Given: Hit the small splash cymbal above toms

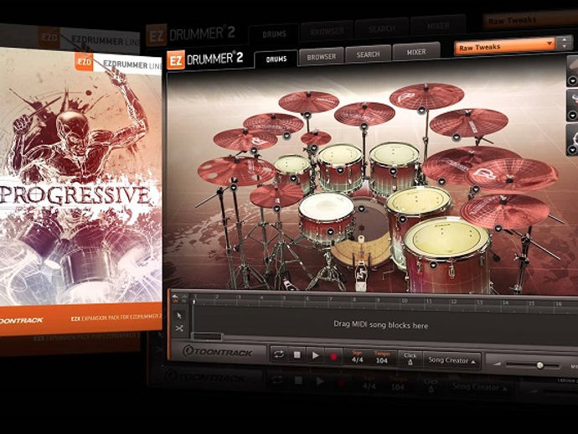Looking at the screenshot, I should click(316, 138).
